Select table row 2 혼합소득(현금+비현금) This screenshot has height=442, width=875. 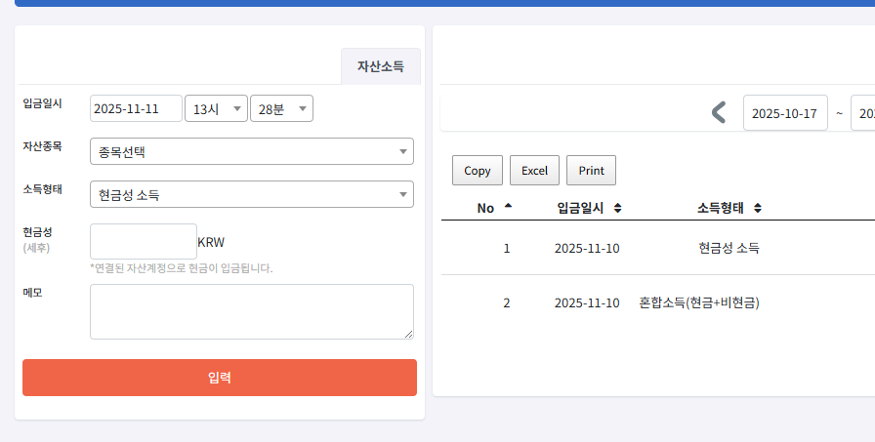point(698,302)
